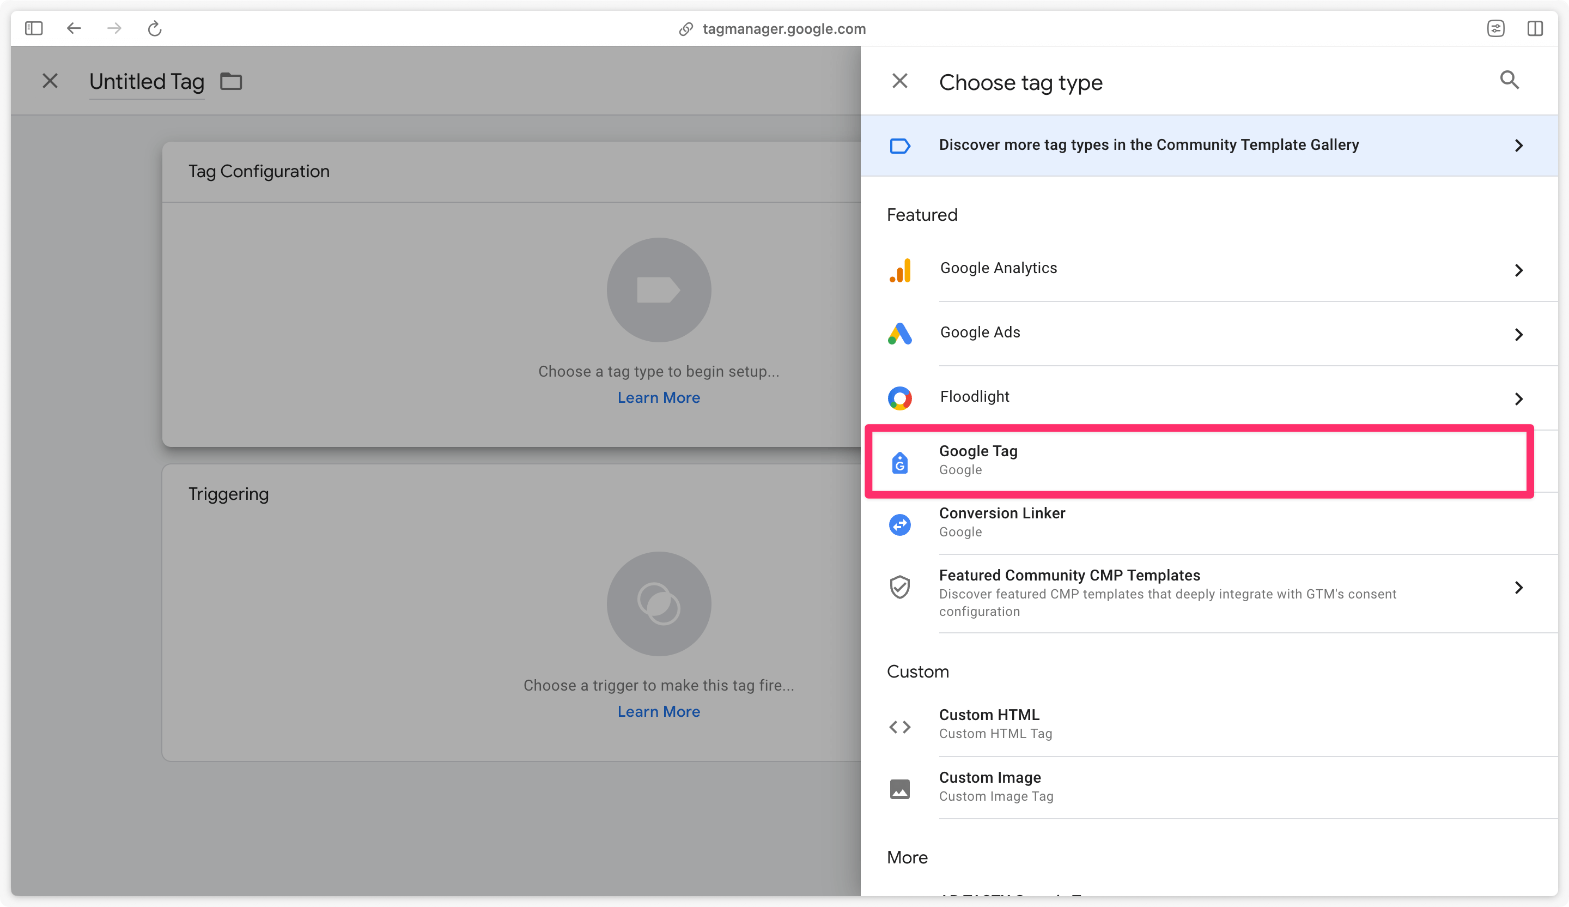
Task: Click the Floodlight ring logo icon
Action: (x=899, y=398)
